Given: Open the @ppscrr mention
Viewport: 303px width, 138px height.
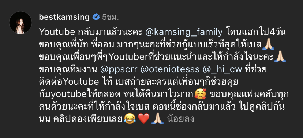Looking at the screenshot, I should (x=119, y=70).
